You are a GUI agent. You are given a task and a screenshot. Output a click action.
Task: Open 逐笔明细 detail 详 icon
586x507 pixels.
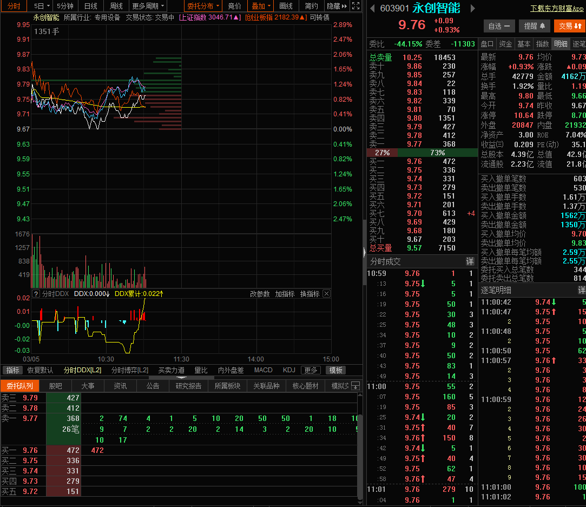click(x=582, y=290)
